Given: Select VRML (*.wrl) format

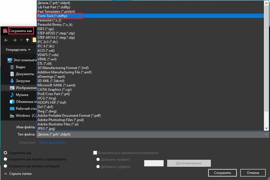Looking at the screenshot, I should pyautogui.click(x=150, y=59).
